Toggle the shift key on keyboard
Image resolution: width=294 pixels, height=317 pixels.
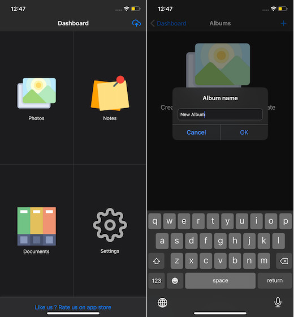pyautogui.click(x=157, y=261)
